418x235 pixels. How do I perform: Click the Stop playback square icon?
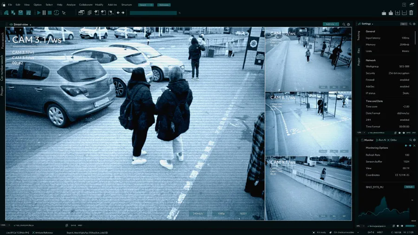(x=50, y=13)
